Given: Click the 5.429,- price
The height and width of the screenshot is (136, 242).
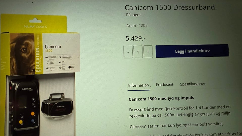Looking at the screenshot, I should (x=136, y=38).
